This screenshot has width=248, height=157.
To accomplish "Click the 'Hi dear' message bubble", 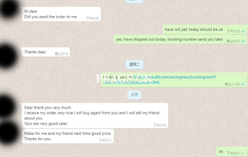I will pos(61,14).
